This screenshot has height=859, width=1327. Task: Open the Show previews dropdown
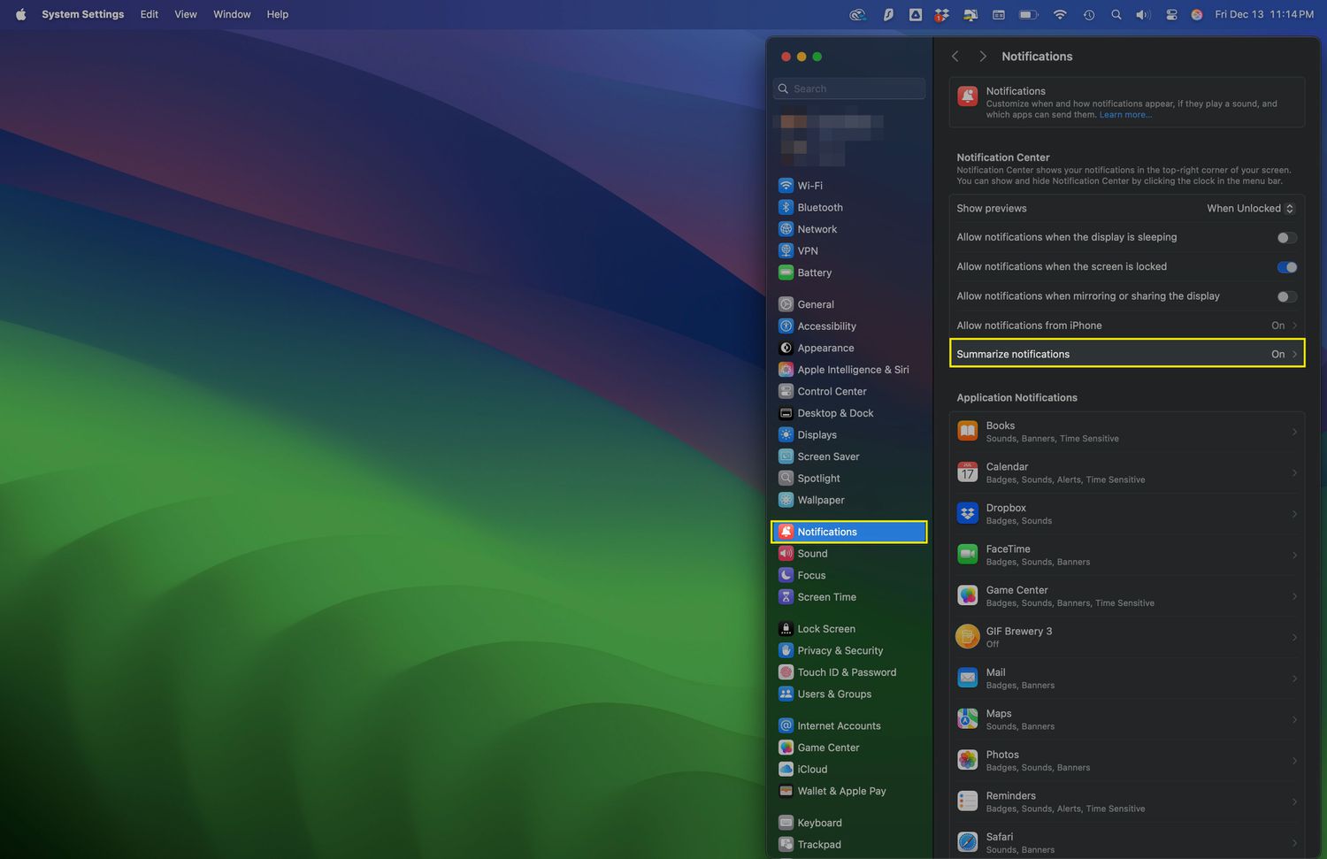tap(1250, 209)
